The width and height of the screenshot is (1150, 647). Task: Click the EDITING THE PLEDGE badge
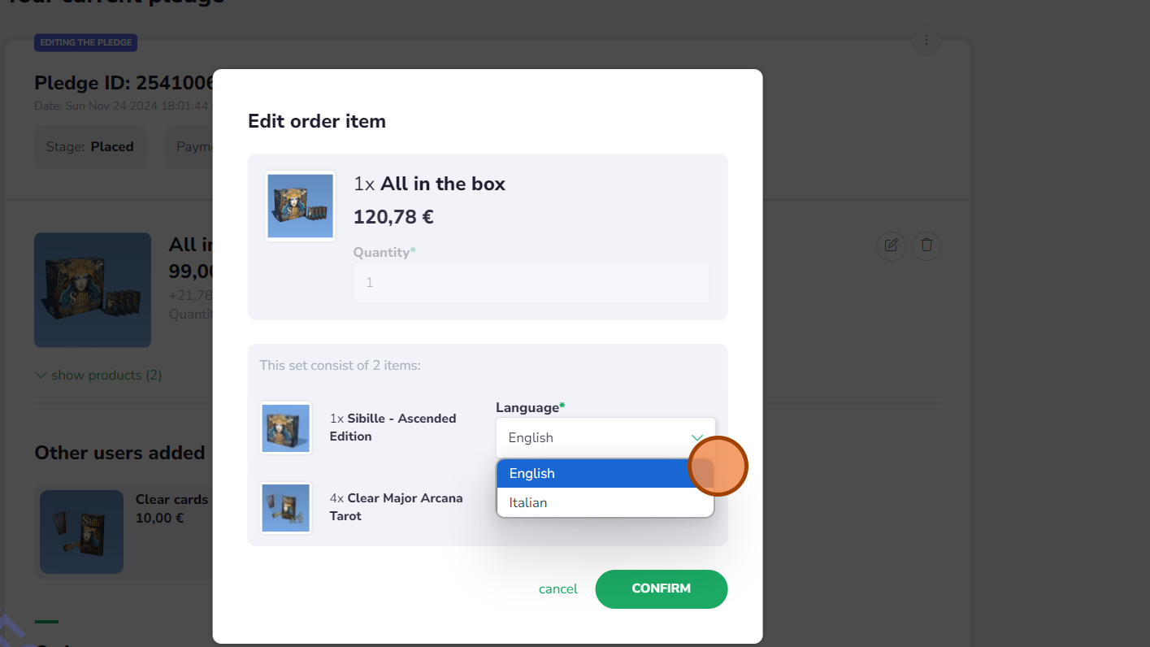tap(85, 42)
